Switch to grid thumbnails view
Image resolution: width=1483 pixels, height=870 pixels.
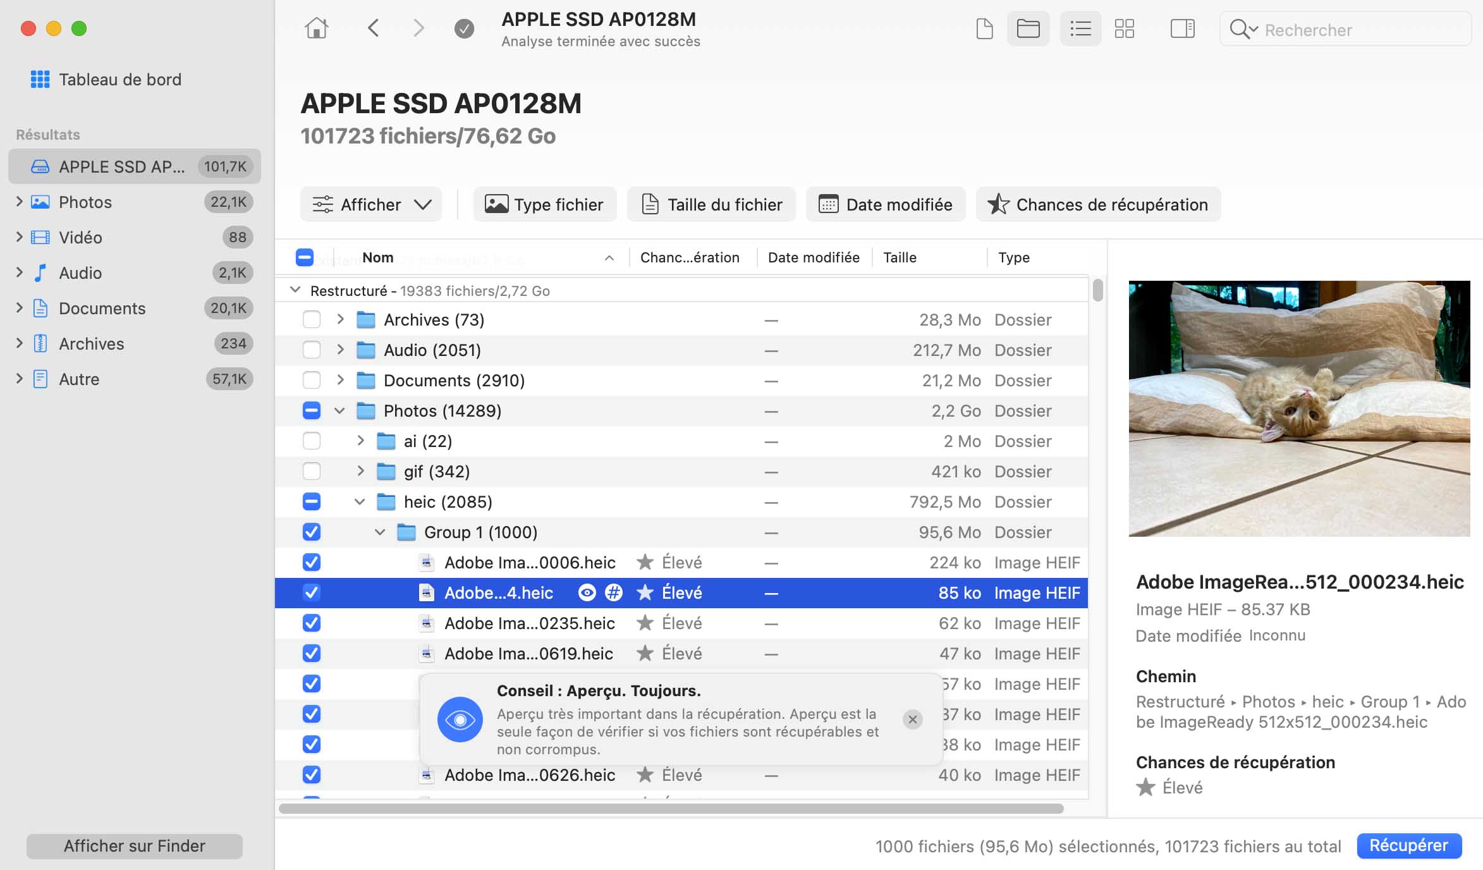pos(1124,28)
